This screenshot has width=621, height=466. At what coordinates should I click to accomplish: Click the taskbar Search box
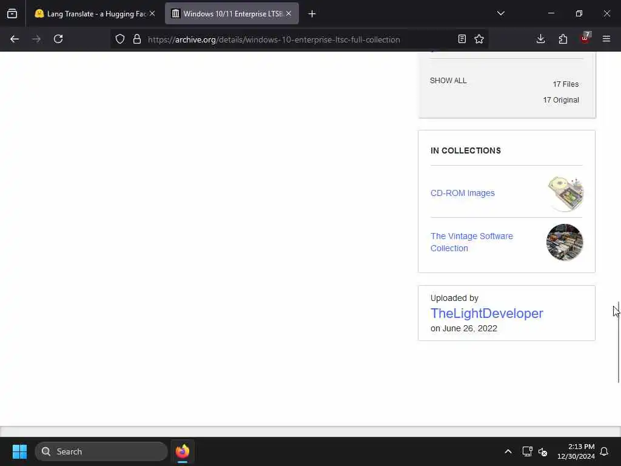click(x=101, y=451)
